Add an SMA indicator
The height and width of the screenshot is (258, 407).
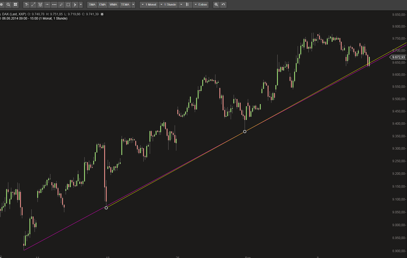tap(92, 5)
